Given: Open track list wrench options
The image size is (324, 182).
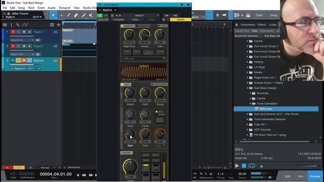Looking at the screenshot, I should point(18,25).
